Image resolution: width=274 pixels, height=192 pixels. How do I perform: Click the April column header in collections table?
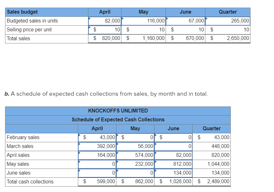97,129
